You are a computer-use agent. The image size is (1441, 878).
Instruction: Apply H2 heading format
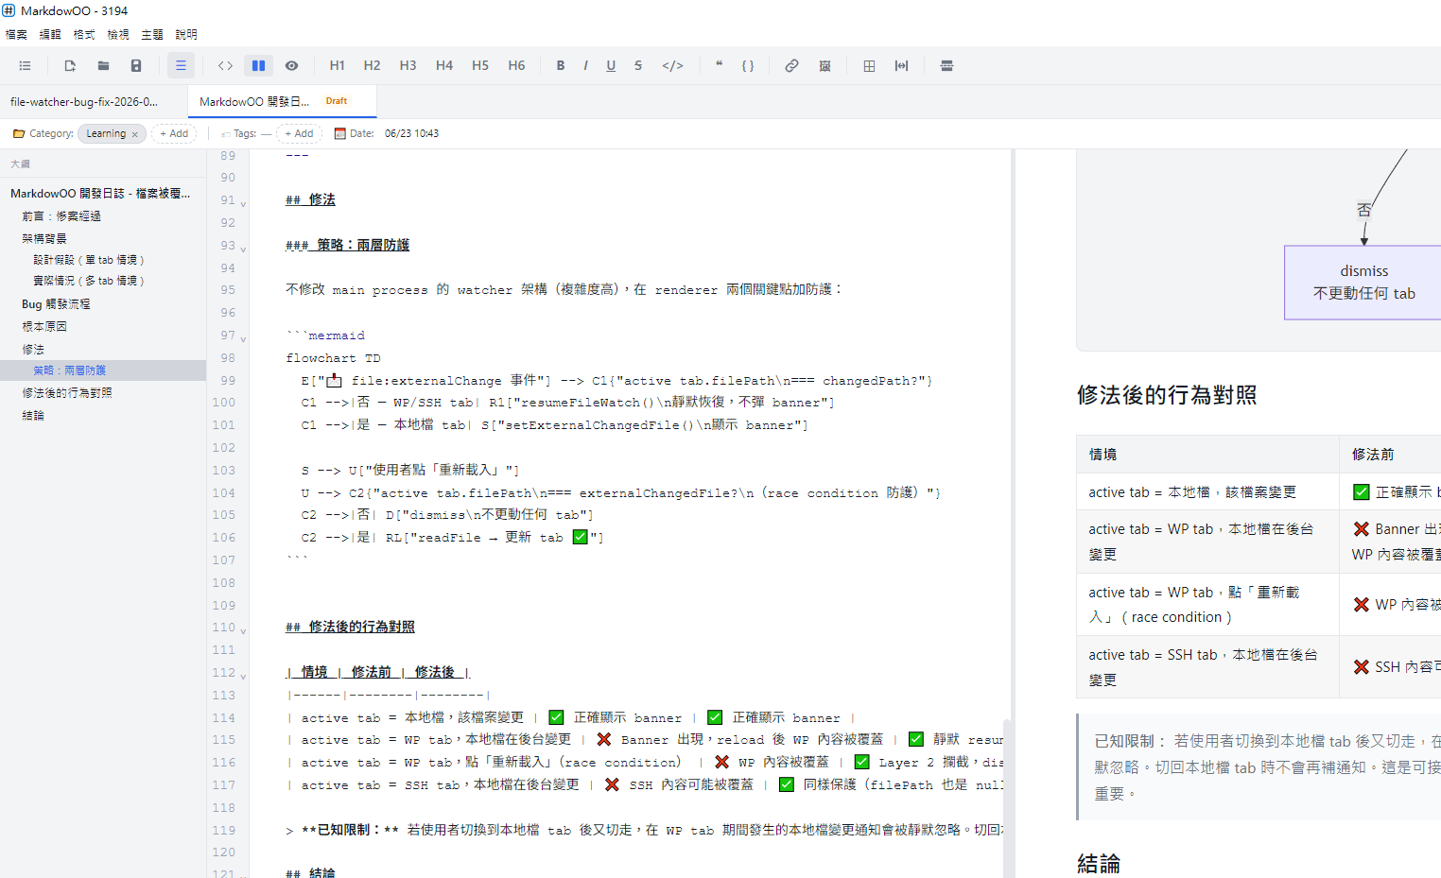coord(372,66)
